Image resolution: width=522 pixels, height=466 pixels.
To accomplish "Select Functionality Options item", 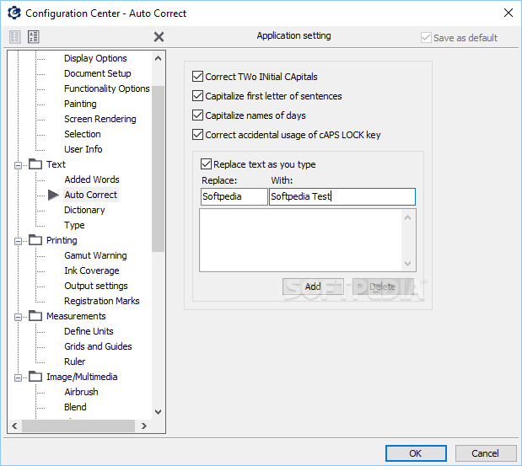I will [107, 88].
